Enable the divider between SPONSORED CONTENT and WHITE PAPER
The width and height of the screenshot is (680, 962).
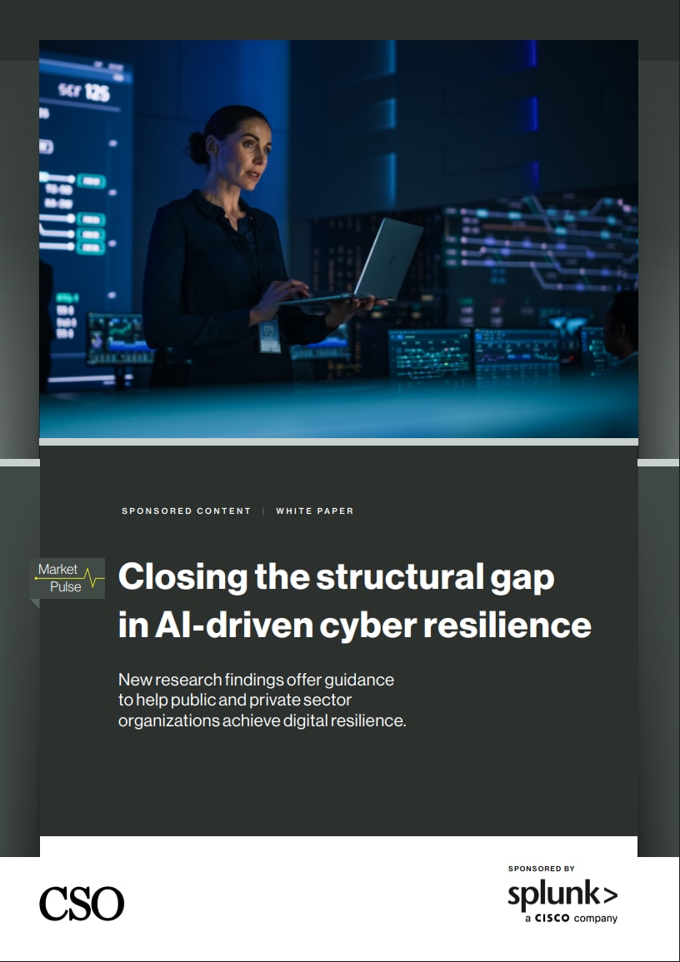coord(265,511)
